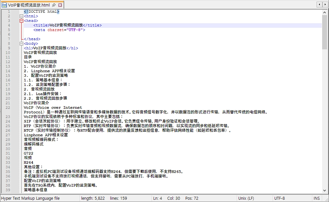Click the tab bar scroll-right arrow
This screenshot has height=202, width=329.
click(x=325, y=4)
